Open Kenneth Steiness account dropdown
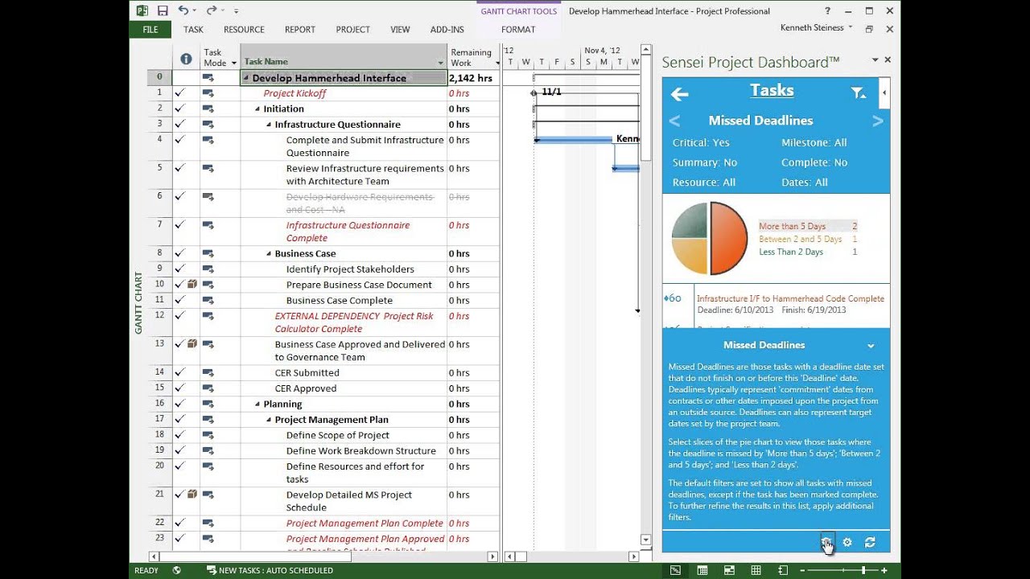This screenshot has width=1030, height=579. 817,27
